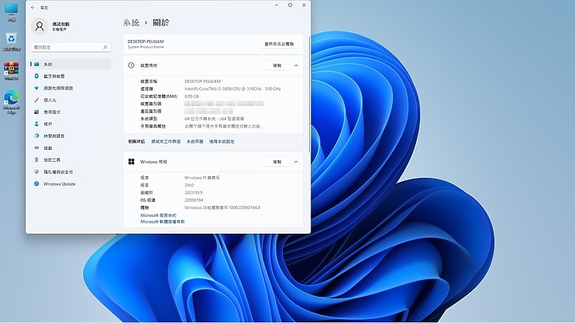Open 隱私權與安全性 with shield icon
The image size is (575, 323).
click(x=70, y=171)
